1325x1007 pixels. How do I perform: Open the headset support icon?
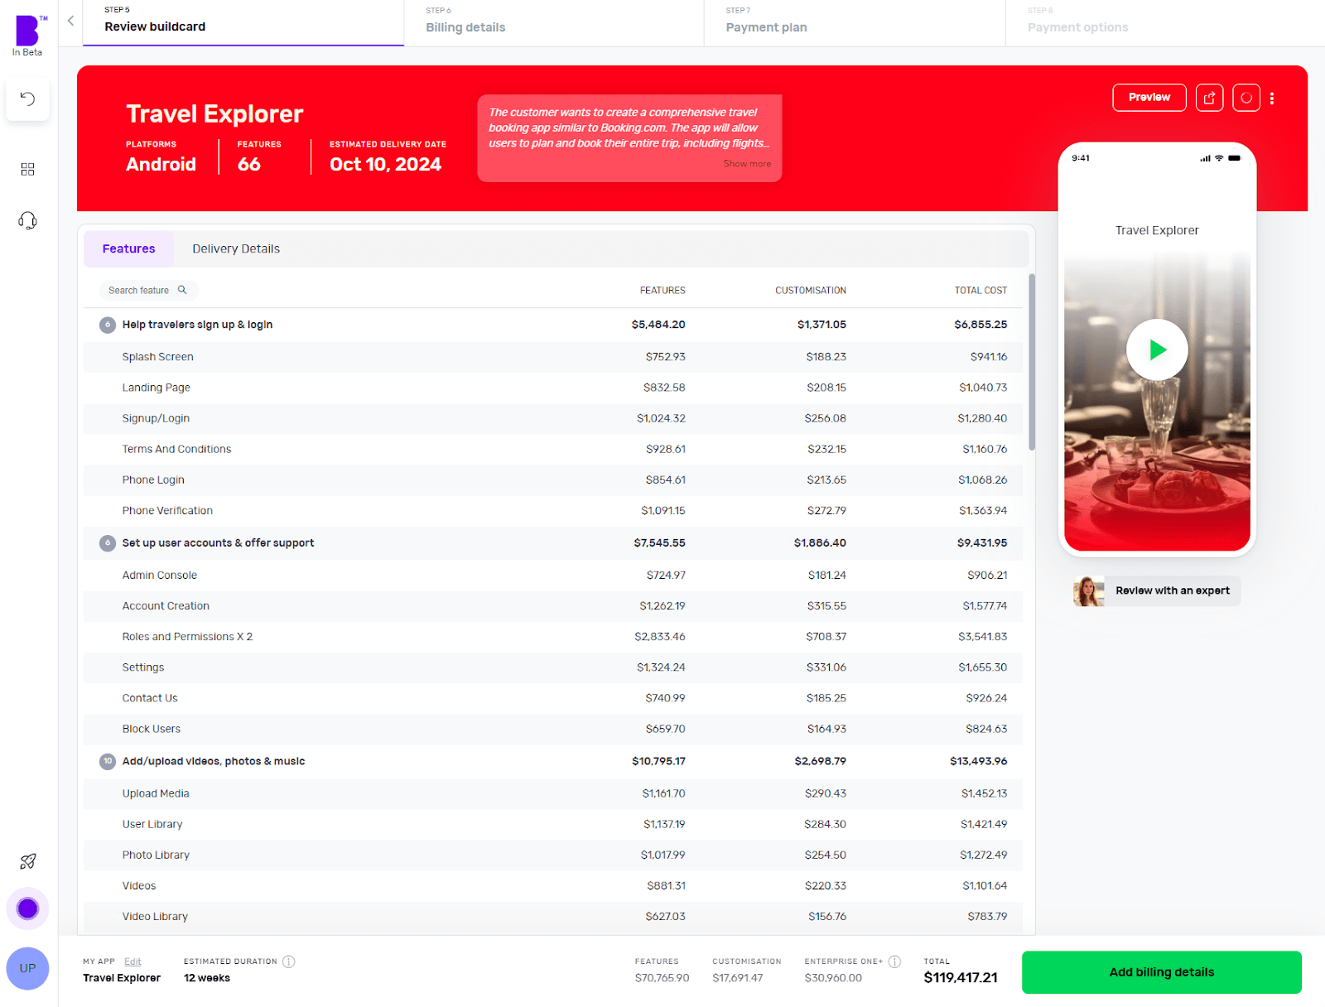[27, 220]
